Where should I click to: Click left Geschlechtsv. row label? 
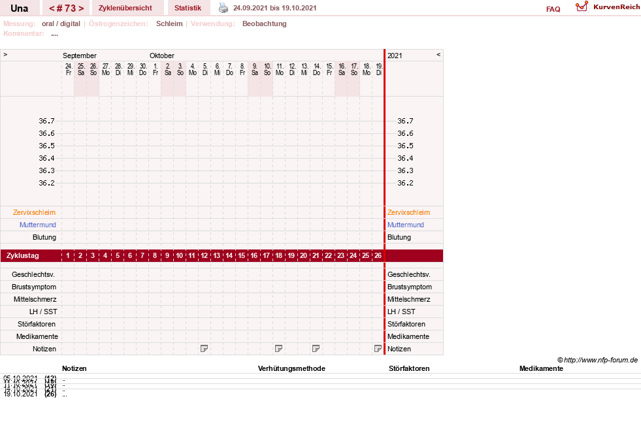pos(33,274)
